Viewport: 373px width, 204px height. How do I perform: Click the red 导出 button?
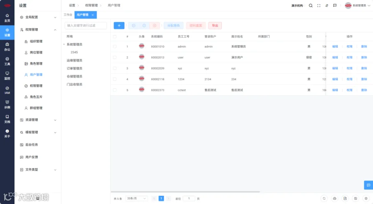215,25
